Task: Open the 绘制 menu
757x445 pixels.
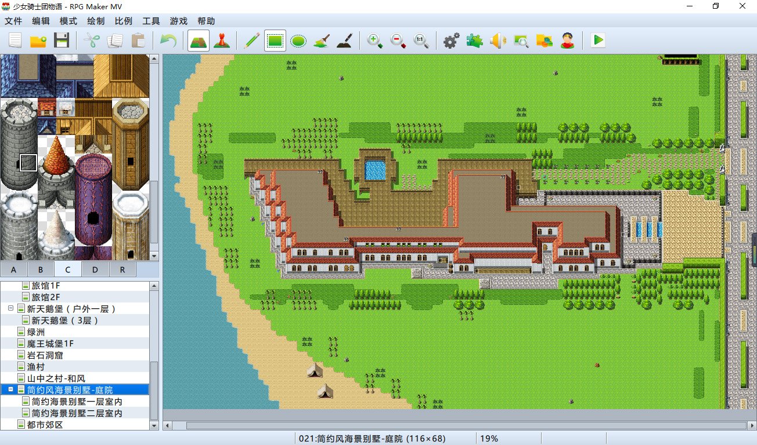Action: [x=96, y=21]
